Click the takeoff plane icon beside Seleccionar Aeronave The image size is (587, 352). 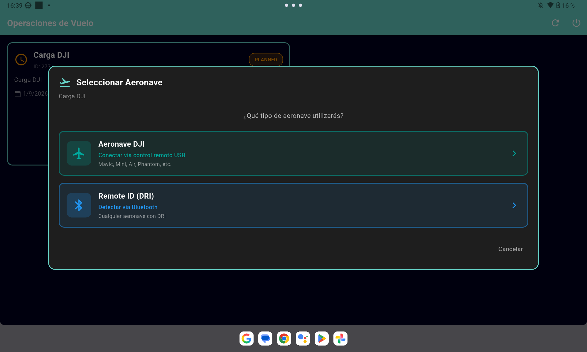(x=65, y=82)
